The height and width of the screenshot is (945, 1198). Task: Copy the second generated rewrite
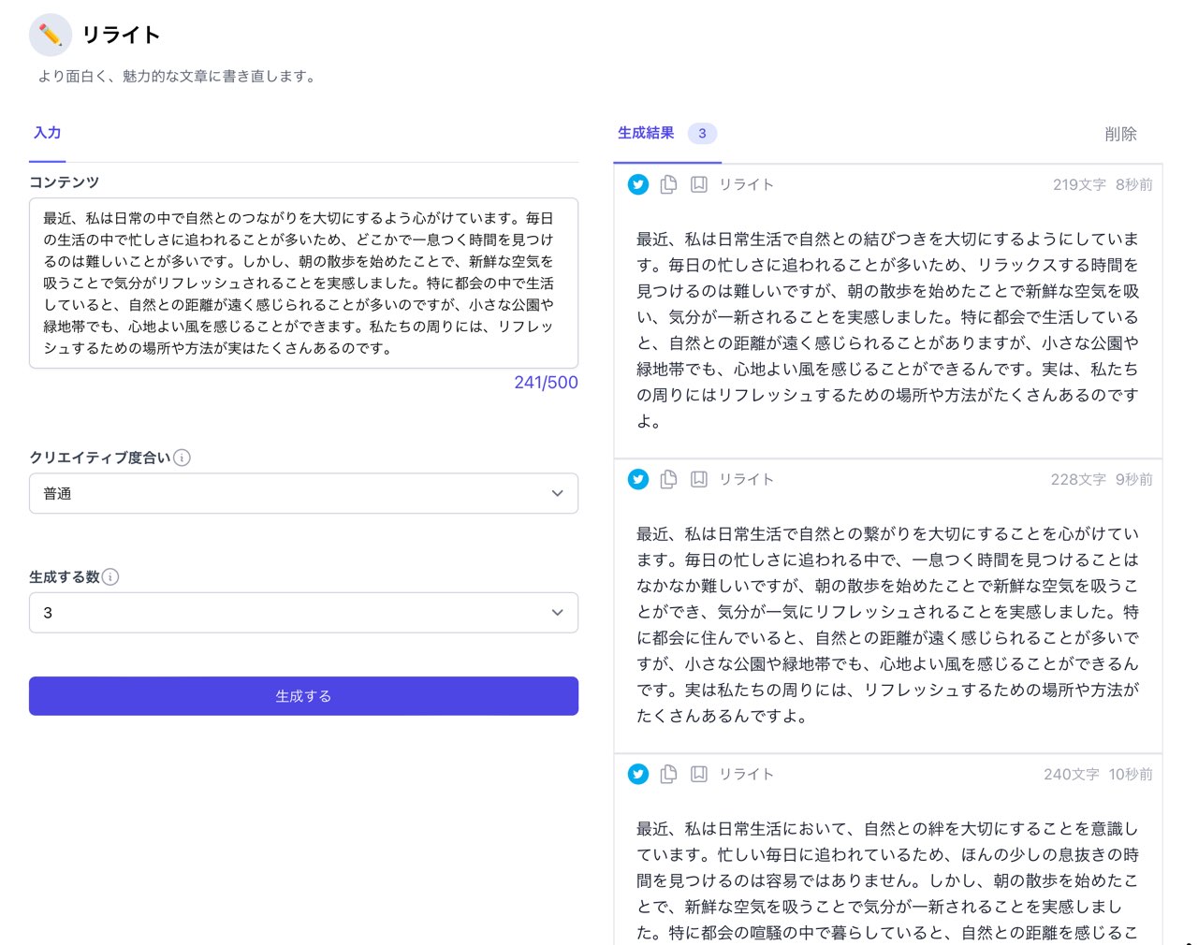click(x=668, y=479)
